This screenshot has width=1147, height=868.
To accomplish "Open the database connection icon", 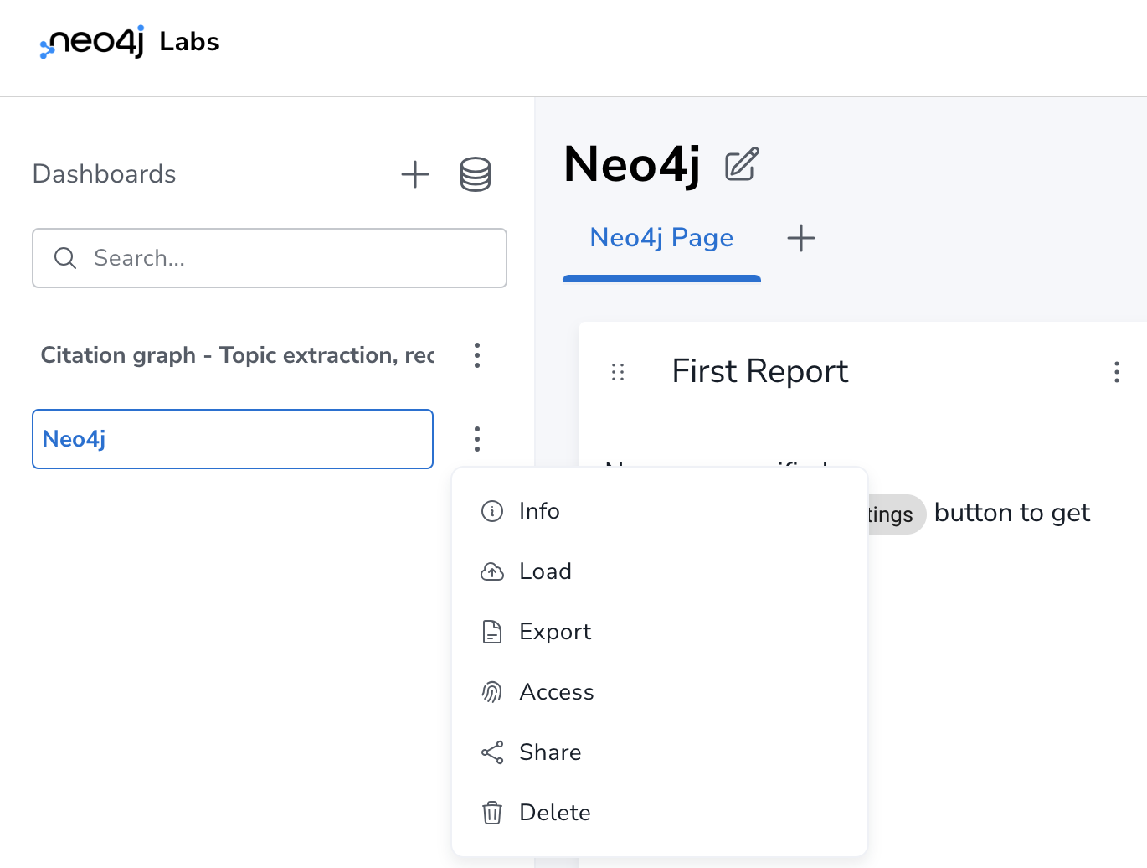I will 476,174.
